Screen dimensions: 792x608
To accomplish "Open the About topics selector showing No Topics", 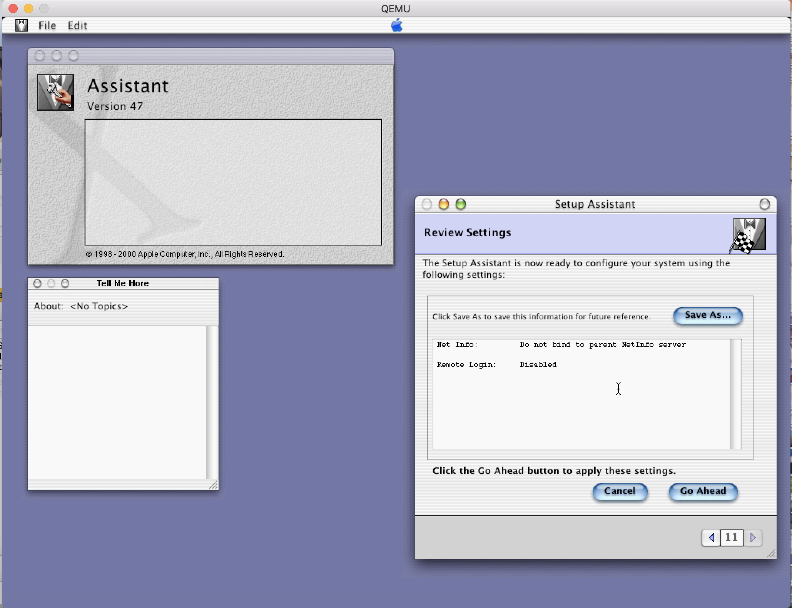I will pos(99,306).
